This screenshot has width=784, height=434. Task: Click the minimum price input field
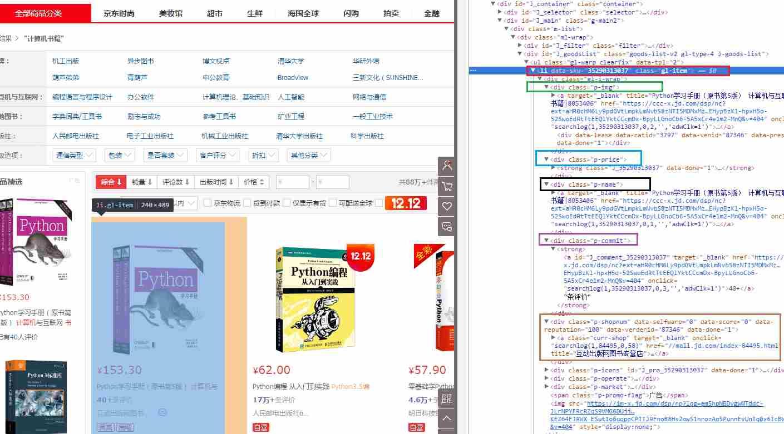coord(293,182)
